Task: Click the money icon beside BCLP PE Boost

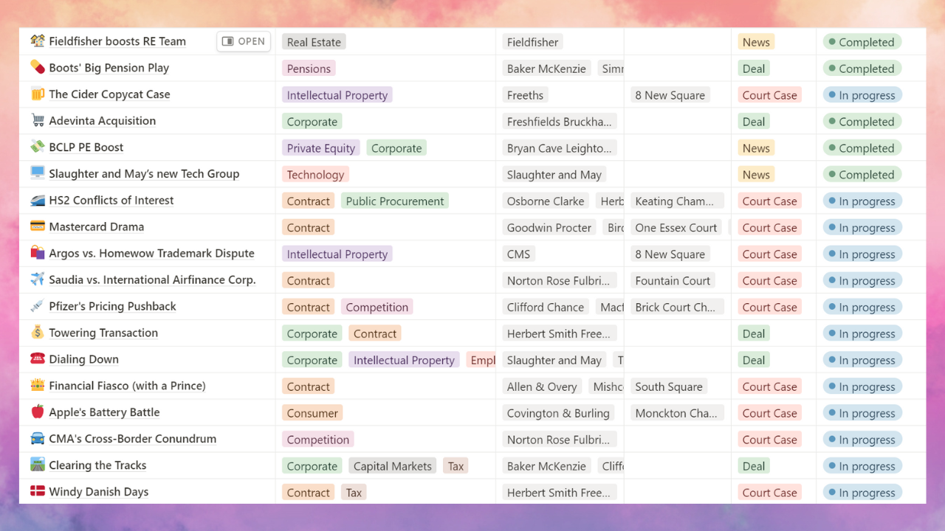Action: click(38, 147)
